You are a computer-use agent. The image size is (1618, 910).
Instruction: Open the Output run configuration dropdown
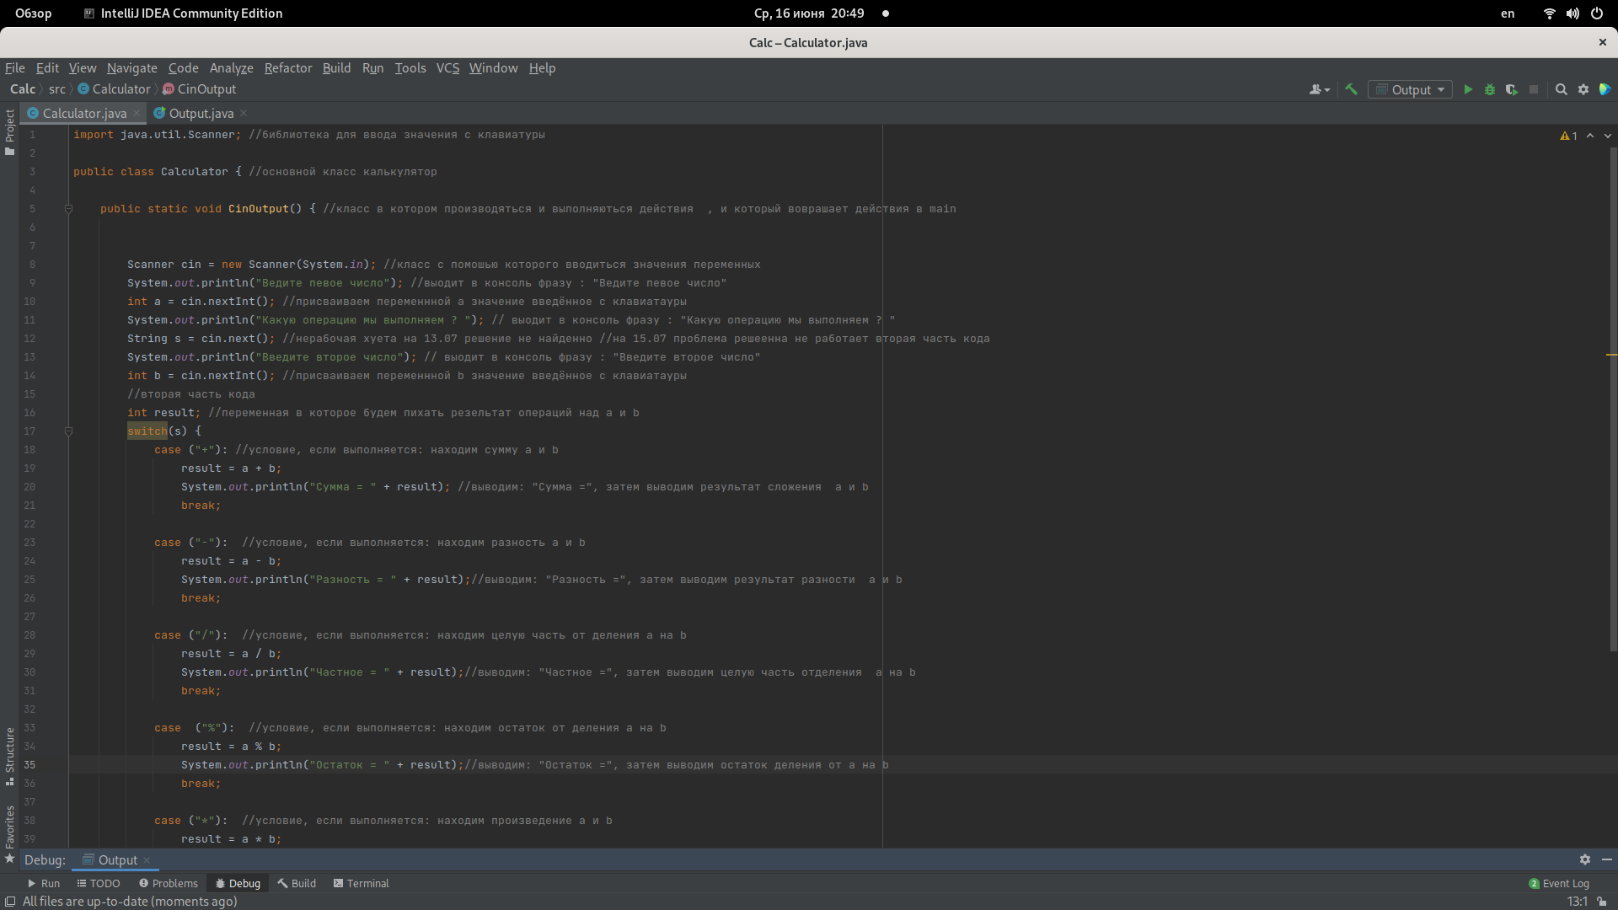click(1410, 89)
